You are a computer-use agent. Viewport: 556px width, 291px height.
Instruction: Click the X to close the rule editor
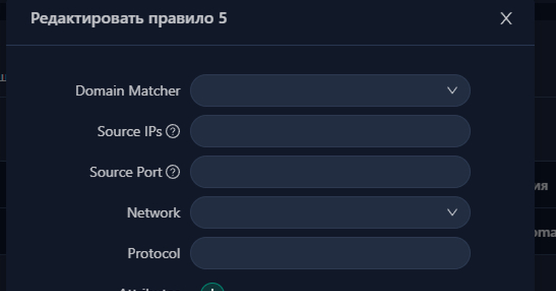505,19
